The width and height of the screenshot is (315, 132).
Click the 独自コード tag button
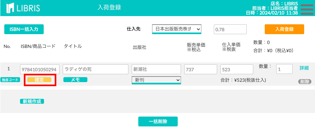pyautogui.click(x=10, y=79)
